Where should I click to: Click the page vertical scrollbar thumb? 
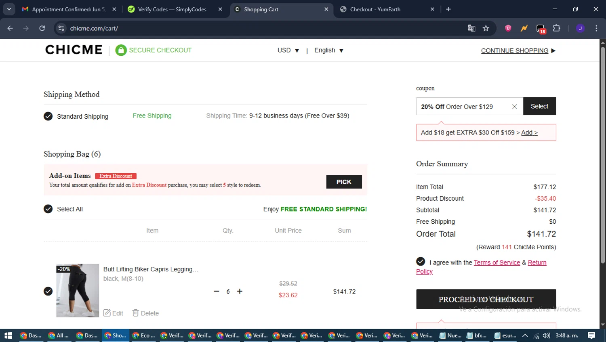click(x=602, y=155)
